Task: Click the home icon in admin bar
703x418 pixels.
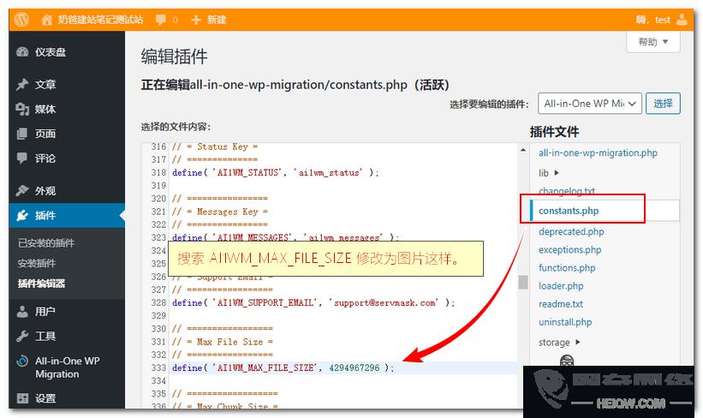Action: pos(46,20)
